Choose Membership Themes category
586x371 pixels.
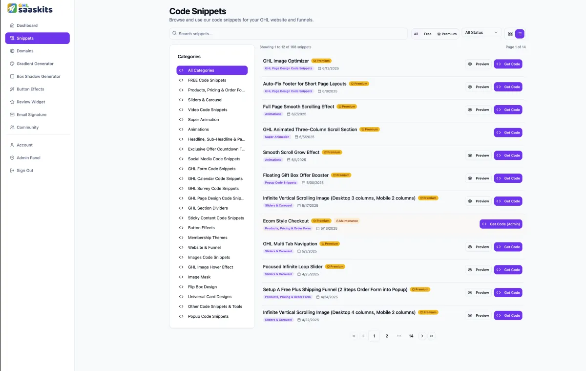point(212,238)
